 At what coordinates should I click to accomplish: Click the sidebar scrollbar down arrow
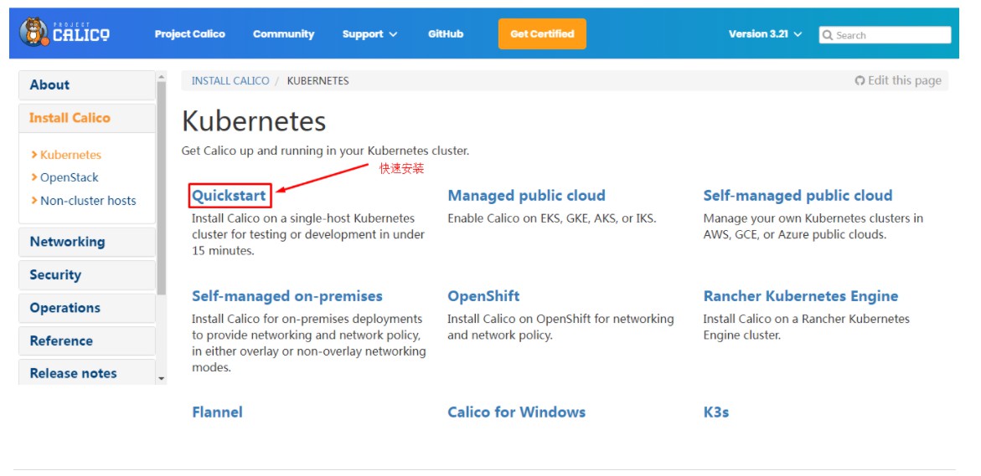pyautogui.click(x=162, y=378)
